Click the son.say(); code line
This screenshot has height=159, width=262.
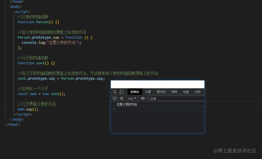[28, 109]
